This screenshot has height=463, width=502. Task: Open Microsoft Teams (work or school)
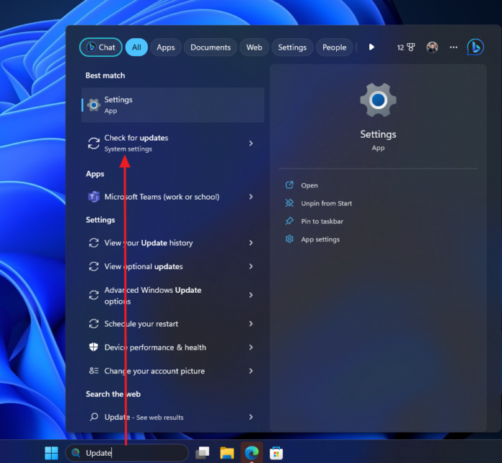(173, 197)
